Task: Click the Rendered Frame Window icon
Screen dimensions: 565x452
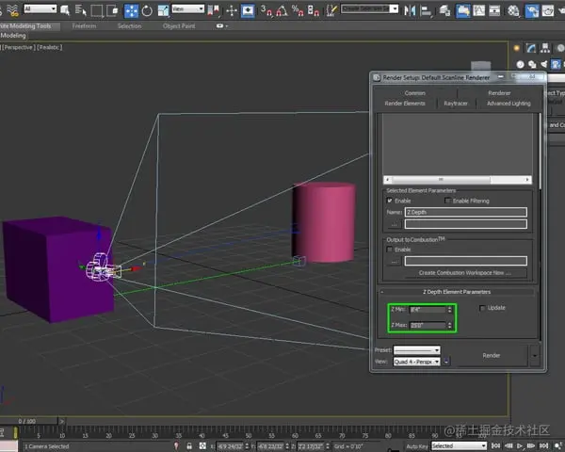Action: (548, 10)
